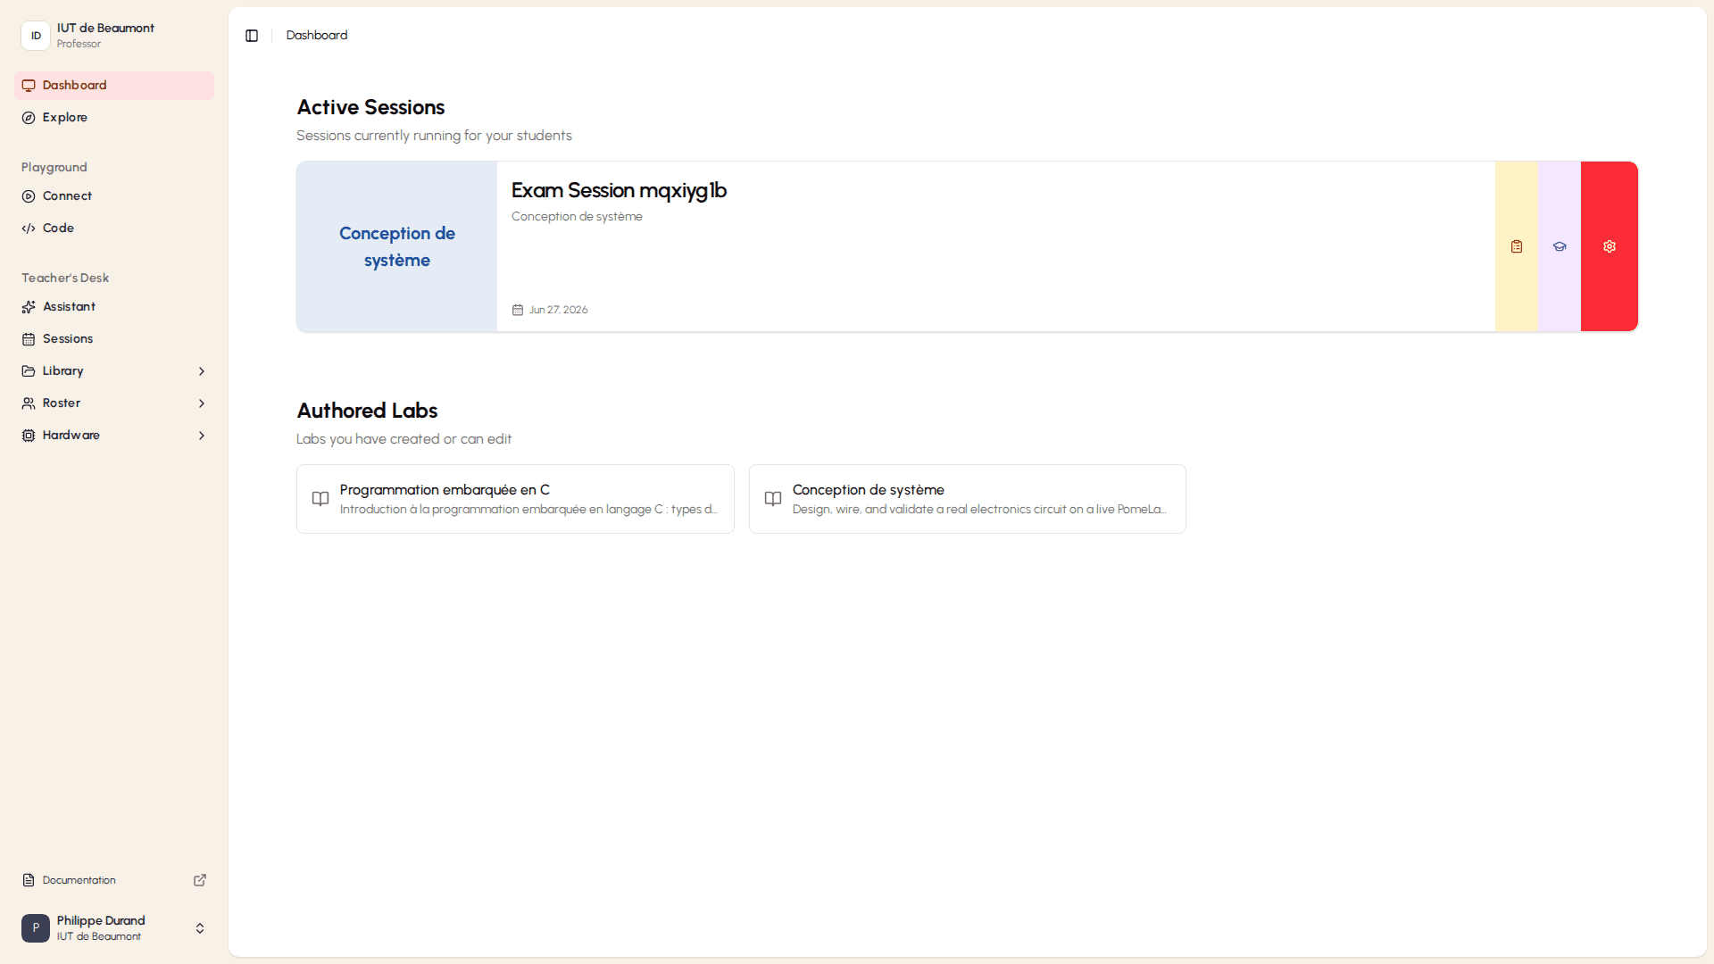Click the Explore compass icon
The height and width of the screenshot is (964, 1714).
[29, 118]
